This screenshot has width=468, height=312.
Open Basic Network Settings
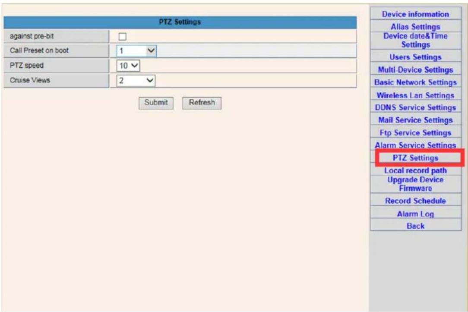click(x=415, y=82)
